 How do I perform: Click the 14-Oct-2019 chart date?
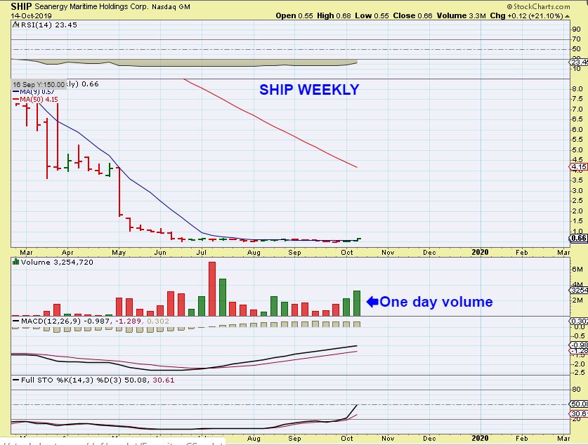point(31,15)
